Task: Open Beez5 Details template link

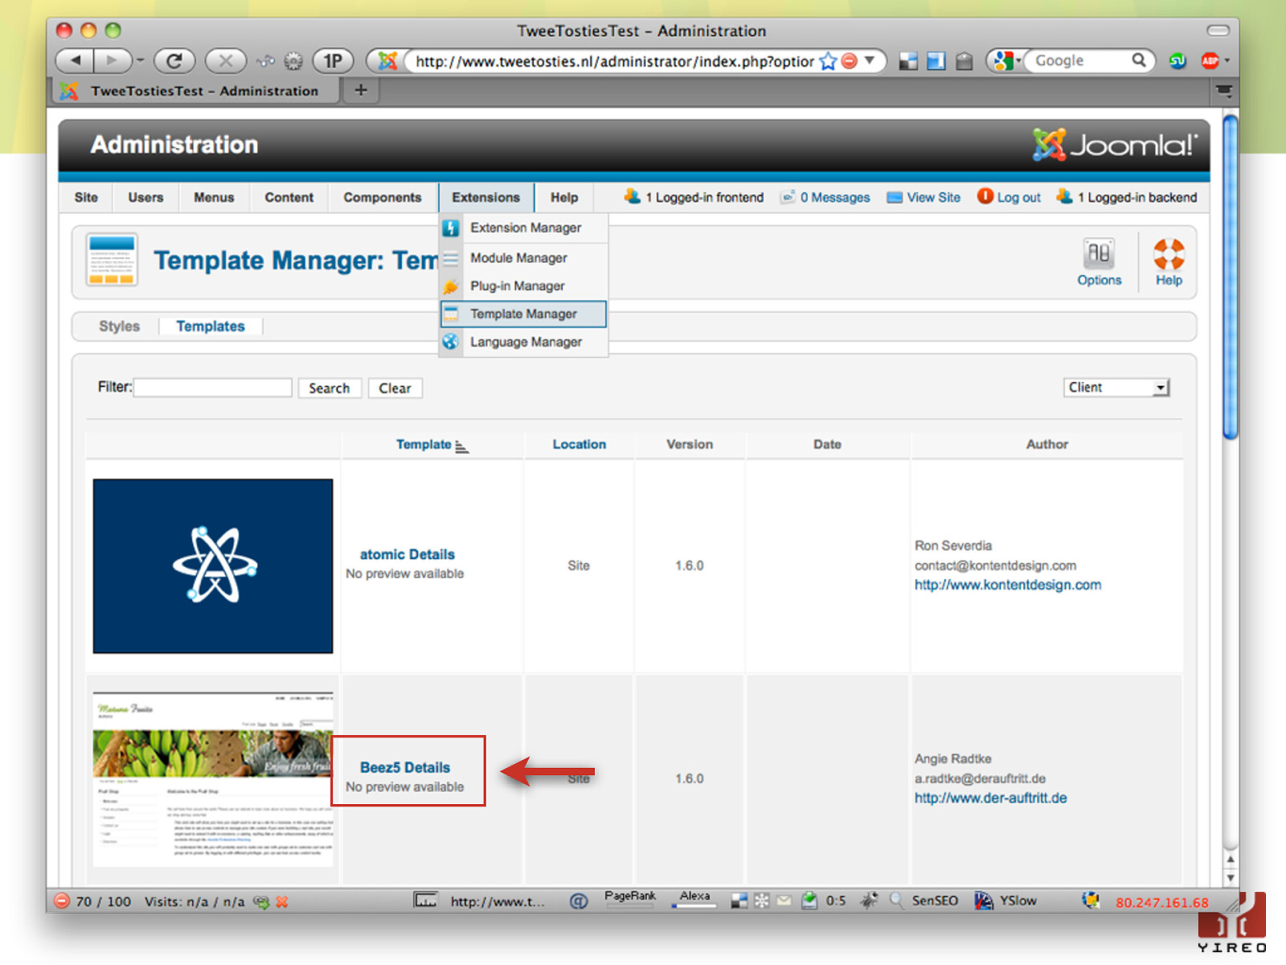Action: 405,767
